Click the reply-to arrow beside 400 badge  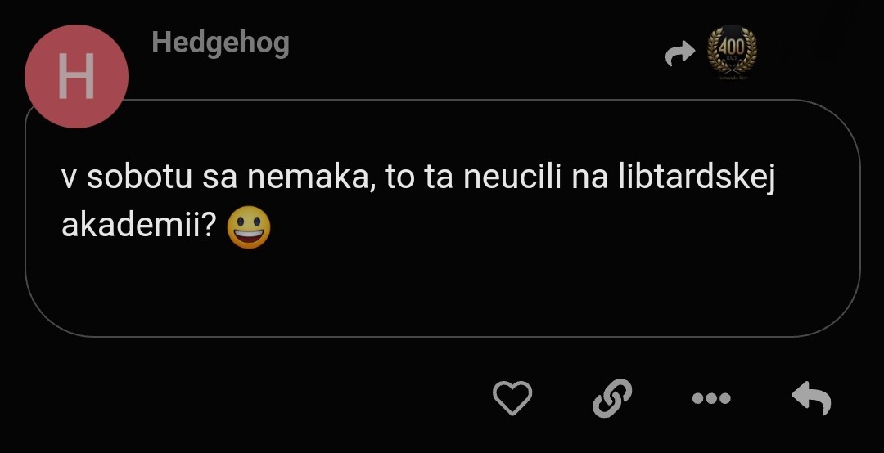tap(680, 53)
